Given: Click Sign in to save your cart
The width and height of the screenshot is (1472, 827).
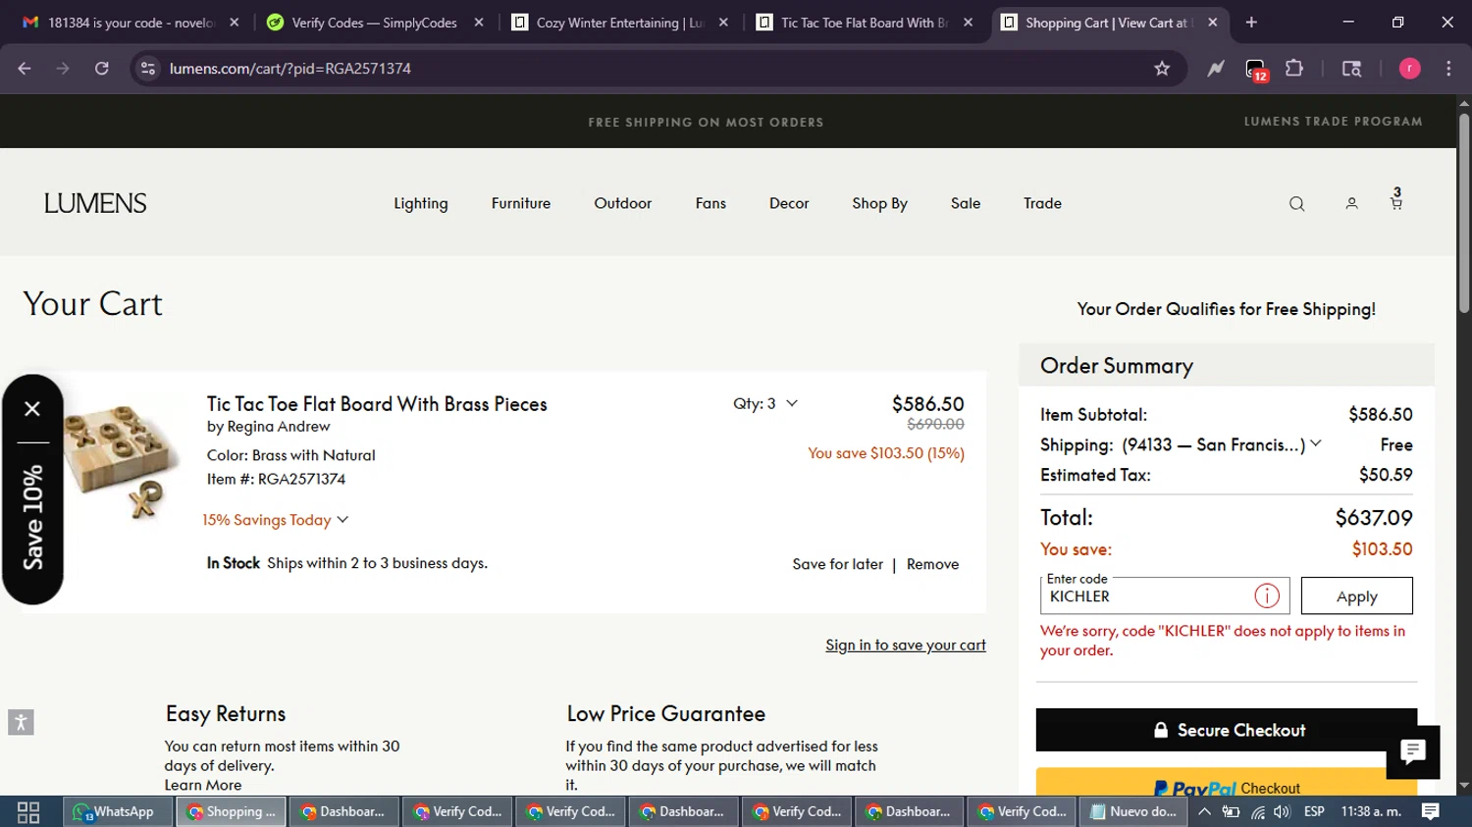Looking at the screenshot, I should [x=905, y=646].
